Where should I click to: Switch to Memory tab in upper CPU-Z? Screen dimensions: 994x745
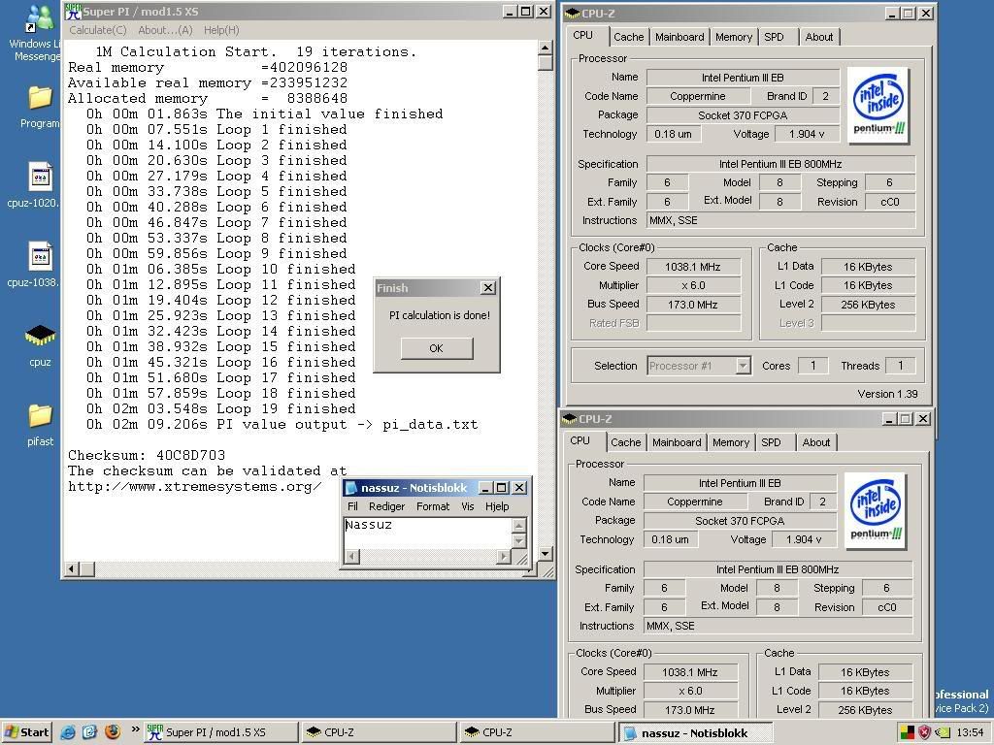pos(734,38)
